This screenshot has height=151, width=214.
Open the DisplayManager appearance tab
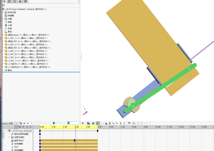pyautogui.click(x=25, y=1)
